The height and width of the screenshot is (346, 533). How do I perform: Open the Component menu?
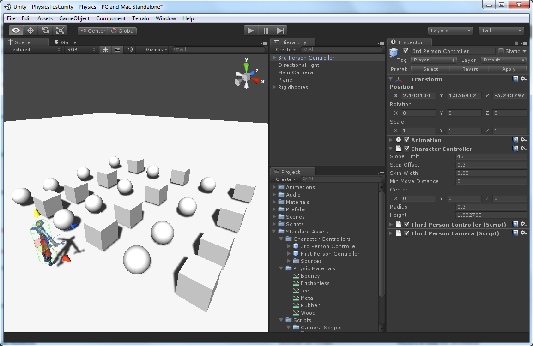click(x=111, y=18)
